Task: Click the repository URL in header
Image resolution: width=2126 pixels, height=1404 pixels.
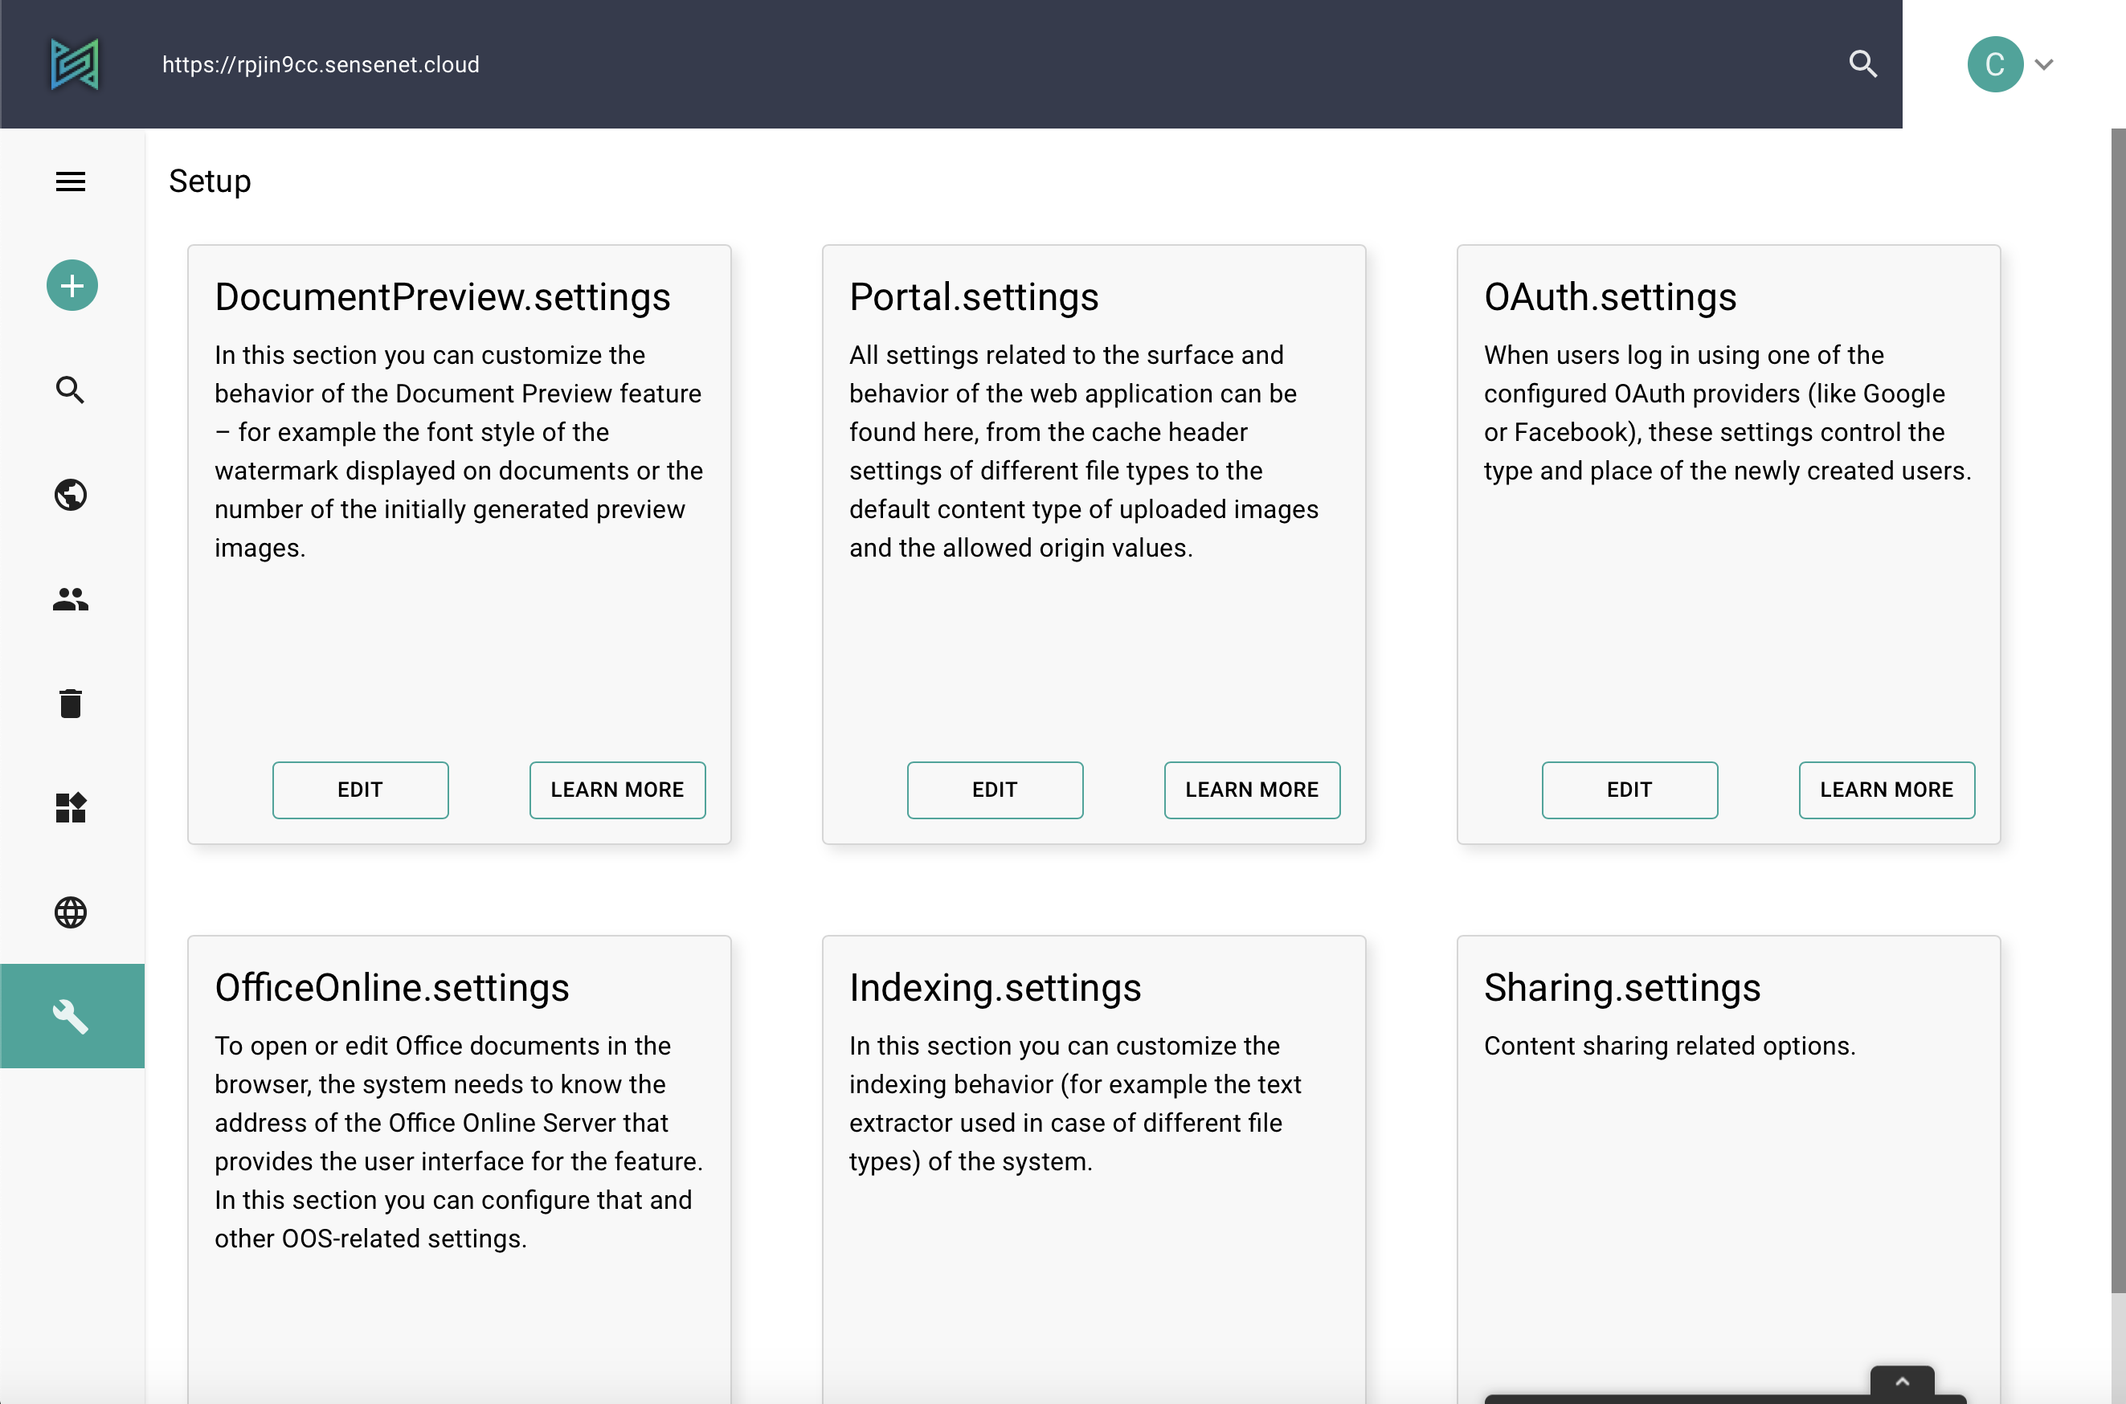Action: pyautogui.click(x=321, y=64)
